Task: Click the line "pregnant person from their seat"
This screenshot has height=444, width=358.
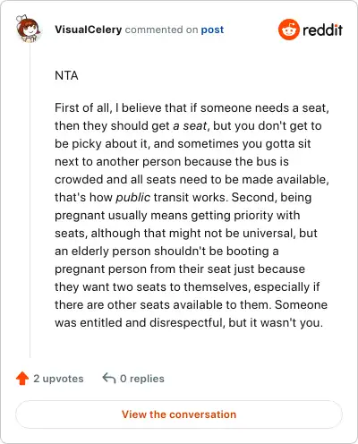Action: click(180, 269)
